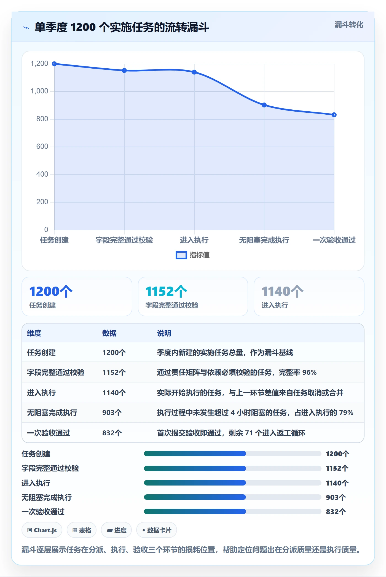Click the 无阻塞完成执行 x-axis label
Image resolution: width=386 pixels, height=577 pixels.
[264, 240]
